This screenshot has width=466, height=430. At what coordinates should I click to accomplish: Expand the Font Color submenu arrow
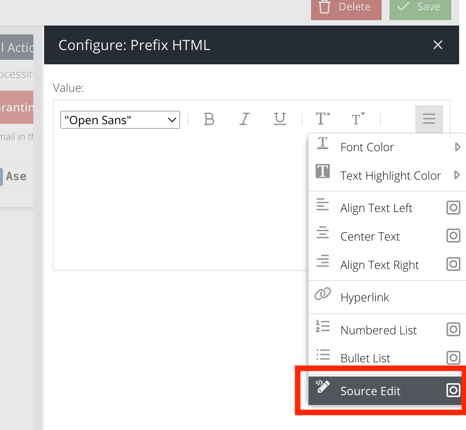click(457, 147)
